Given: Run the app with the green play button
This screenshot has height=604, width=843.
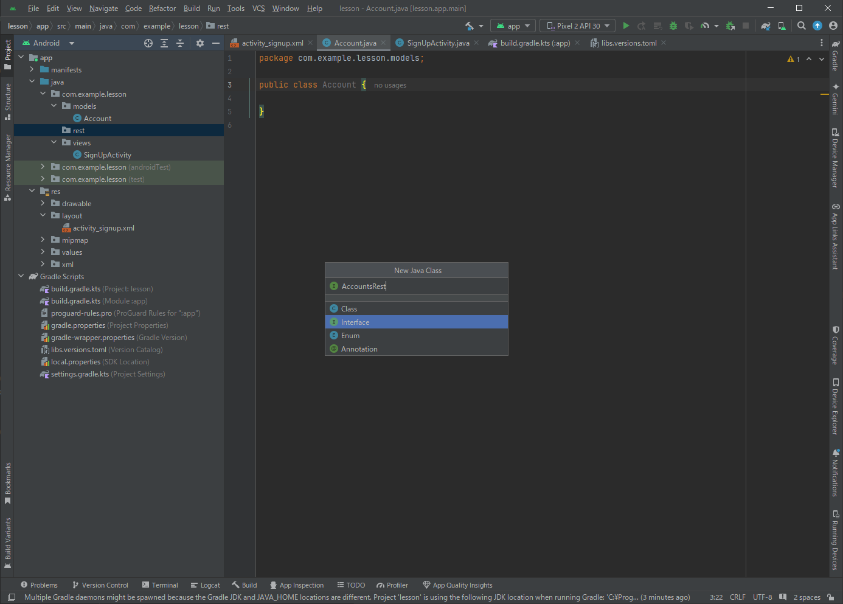Looking at the screenshot, I should coord(626,26).
